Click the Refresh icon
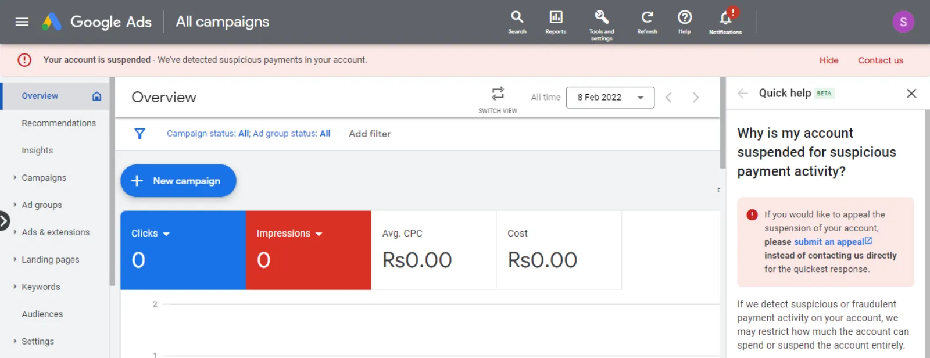 [647, 22]
